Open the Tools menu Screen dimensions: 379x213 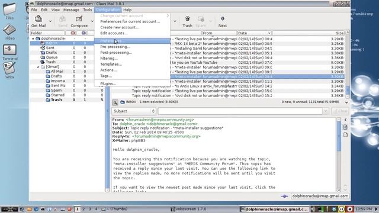(88, 10)
